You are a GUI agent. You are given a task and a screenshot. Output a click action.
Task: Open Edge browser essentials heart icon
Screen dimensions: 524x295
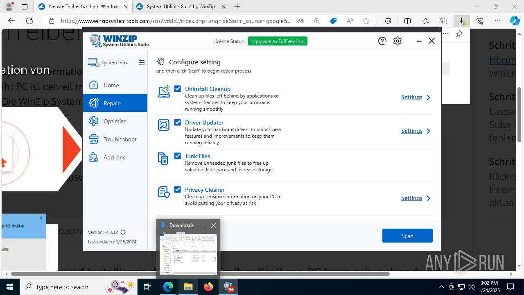tap(480, 21)
